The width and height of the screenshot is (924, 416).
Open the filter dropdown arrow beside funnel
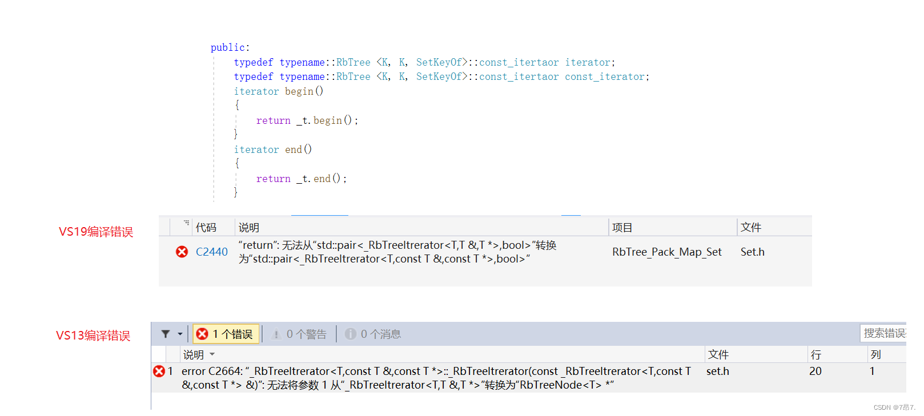[x=180, y=334]
